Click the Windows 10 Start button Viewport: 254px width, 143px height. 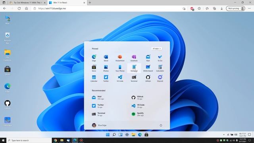[x=3, y=140]
